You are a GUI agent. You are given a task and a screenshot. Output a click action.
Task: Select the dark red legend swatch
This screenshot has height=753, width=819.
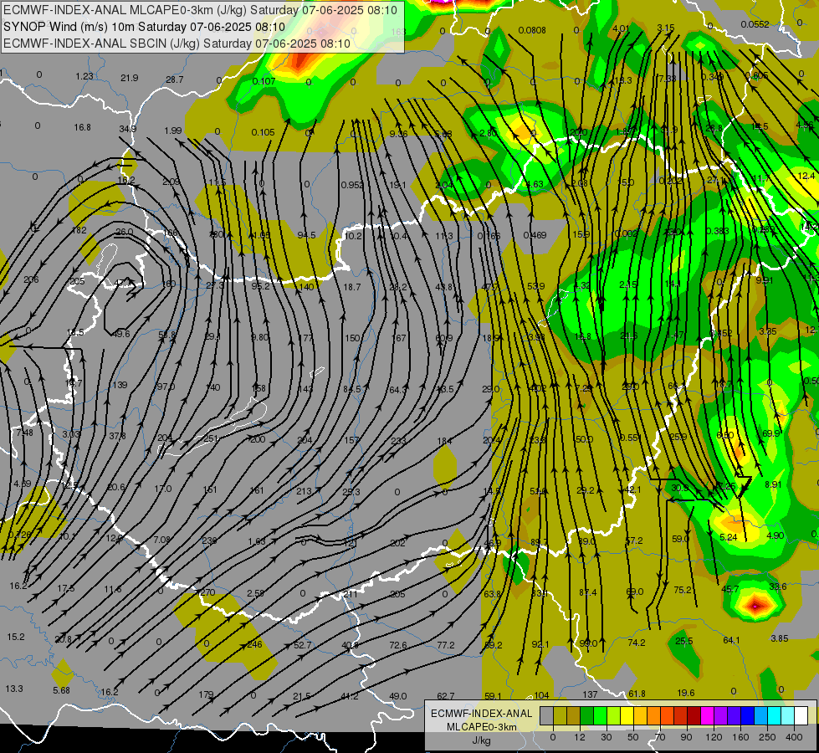(694, 715)
